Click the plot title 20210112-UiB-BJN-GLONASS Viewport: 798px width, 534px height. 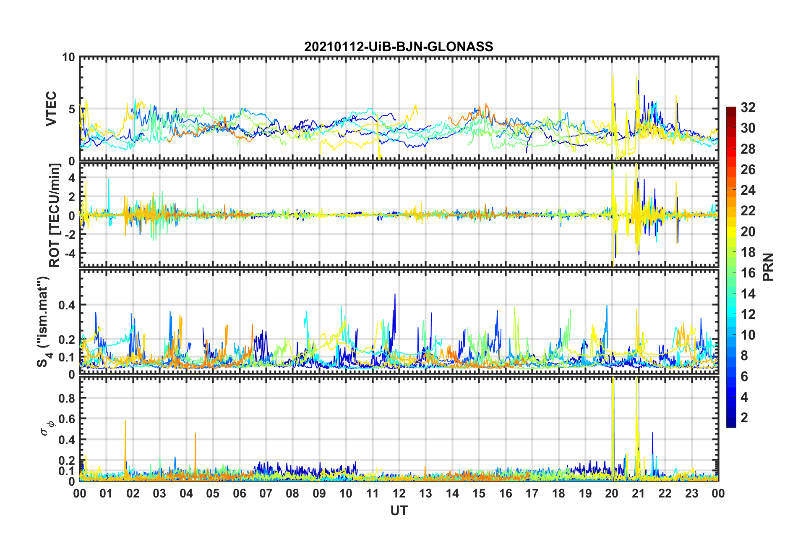pyautogui.click(x=399, y=47)
